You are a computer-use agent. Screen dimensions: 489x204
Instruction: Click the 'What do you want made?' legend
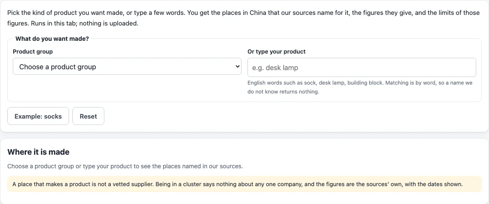[x=52, y=39]
